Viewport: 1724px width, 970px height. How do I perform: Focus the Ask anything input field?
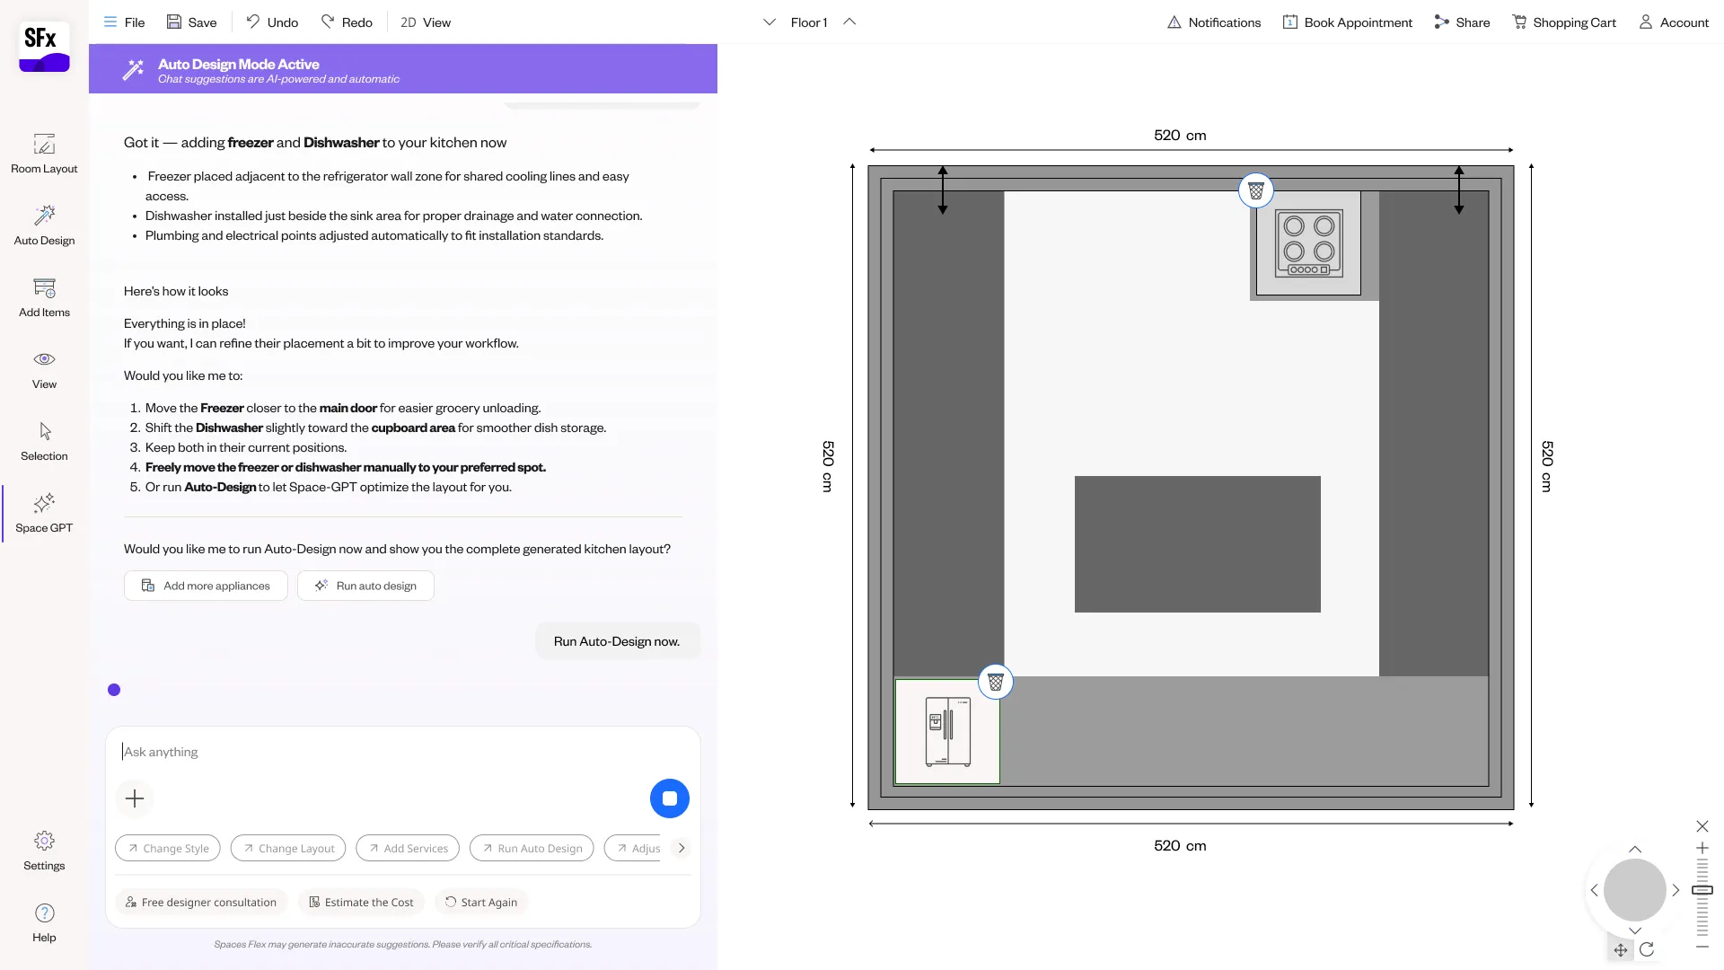pos(402,752)
